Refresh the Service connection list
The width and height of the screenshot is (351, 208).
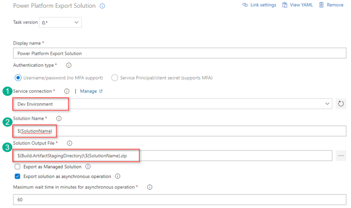(x=341, y=104)
